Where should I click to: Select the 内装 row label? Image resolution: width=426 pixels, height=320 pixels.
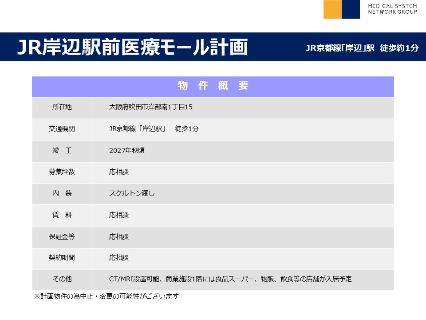[62, 193]
